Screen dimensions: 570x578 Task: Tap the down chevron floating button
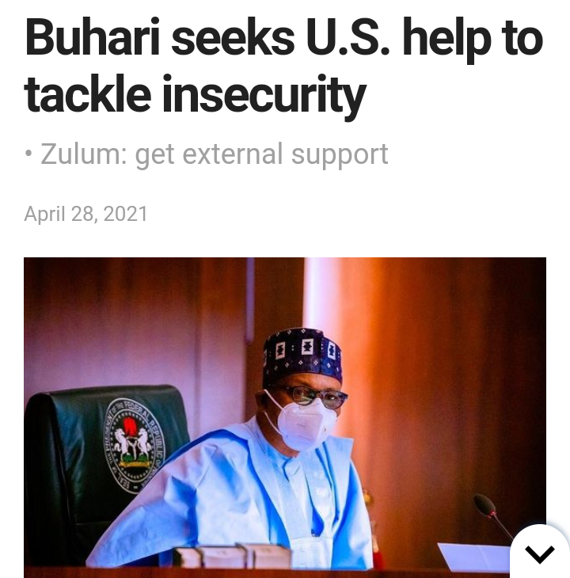[x=540, y=553]
